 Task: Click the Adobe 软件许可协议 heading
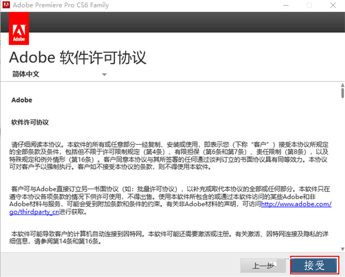(78, 58)
